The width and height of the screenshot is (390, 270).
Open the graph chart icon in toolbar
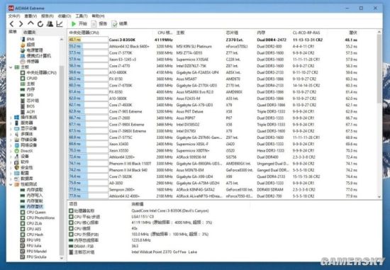pos(60,24)
